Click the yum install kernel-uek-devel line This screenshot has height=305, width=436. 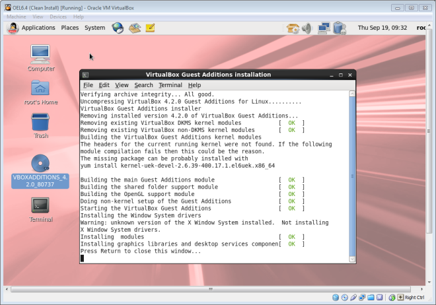178,166
